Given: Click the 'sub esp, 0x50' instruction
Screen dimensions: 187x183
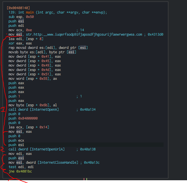Looking at the screenshot, I should [x=21, y=17].
